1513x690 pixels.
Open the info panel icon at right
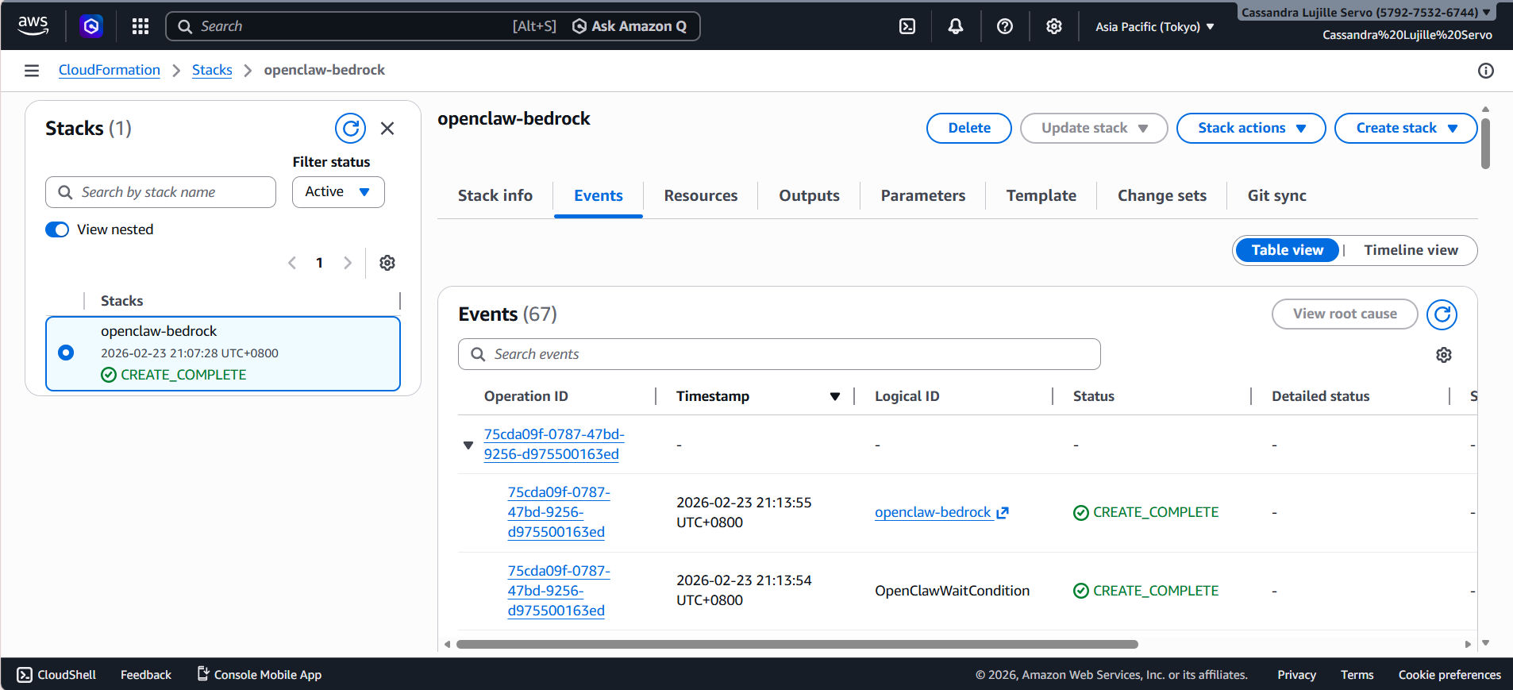[1486, 71]
